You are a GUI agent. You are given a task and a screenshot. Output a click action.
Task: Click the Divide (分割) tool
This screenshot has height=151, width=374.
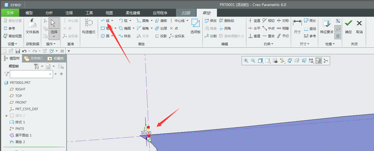(x=211, y=36)
